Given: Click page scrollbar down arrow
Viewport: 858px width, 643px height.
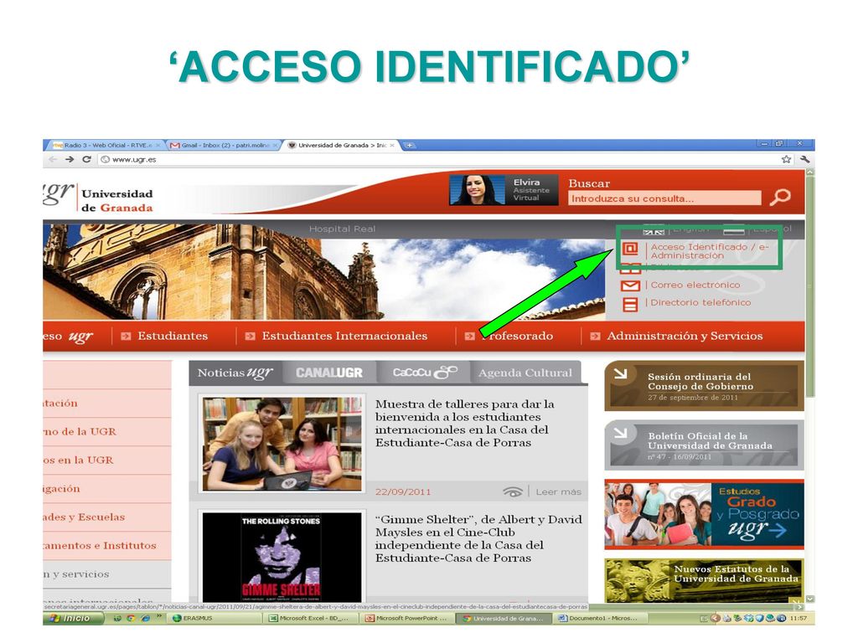Looking at the screenshot, I should click(x=810, y=599).
